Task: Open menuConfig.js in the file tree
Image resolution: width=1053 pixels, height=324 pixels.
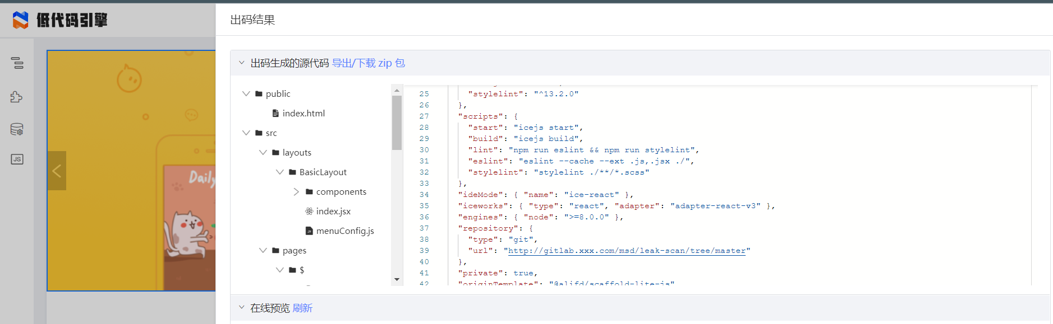Action: coord(344,231)
